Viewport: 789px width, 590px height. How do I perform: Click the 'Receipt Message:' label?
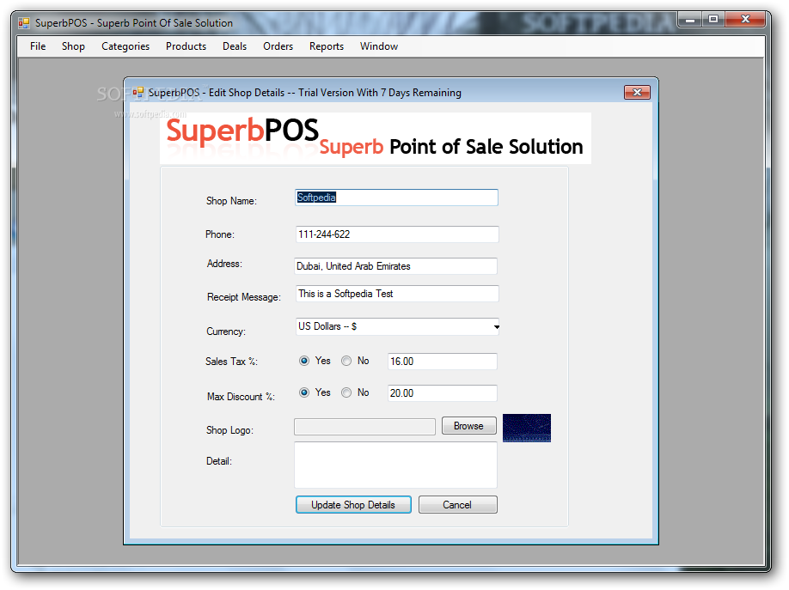coord(244,297)
